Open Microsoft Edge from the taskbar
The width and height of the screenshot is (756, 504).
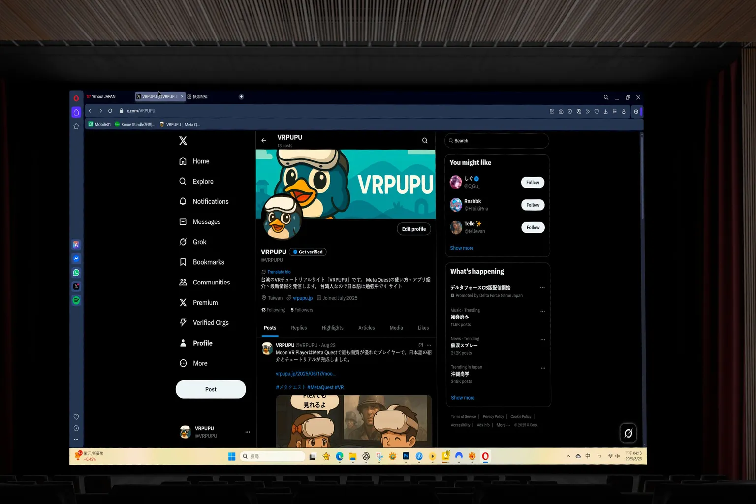click(340, 457)
